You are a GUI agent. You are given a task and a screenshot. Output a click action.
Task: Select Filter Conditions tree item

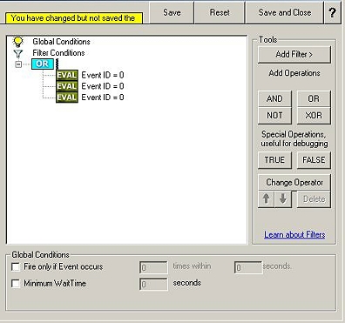58,53
